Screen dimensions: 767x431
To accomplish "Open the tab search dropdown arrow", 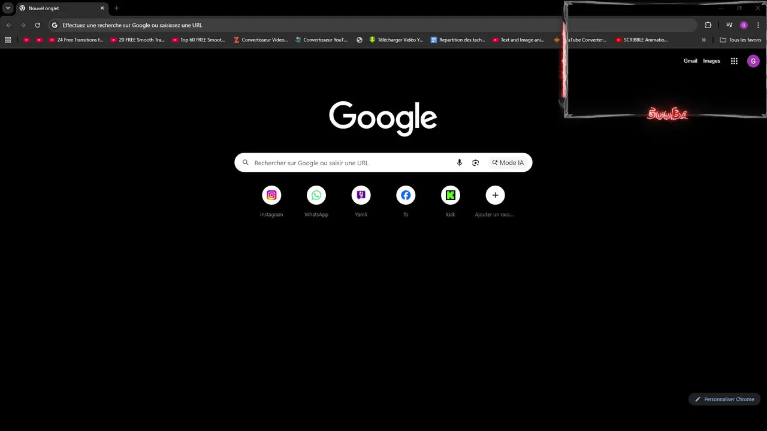I will coord(8,8).
